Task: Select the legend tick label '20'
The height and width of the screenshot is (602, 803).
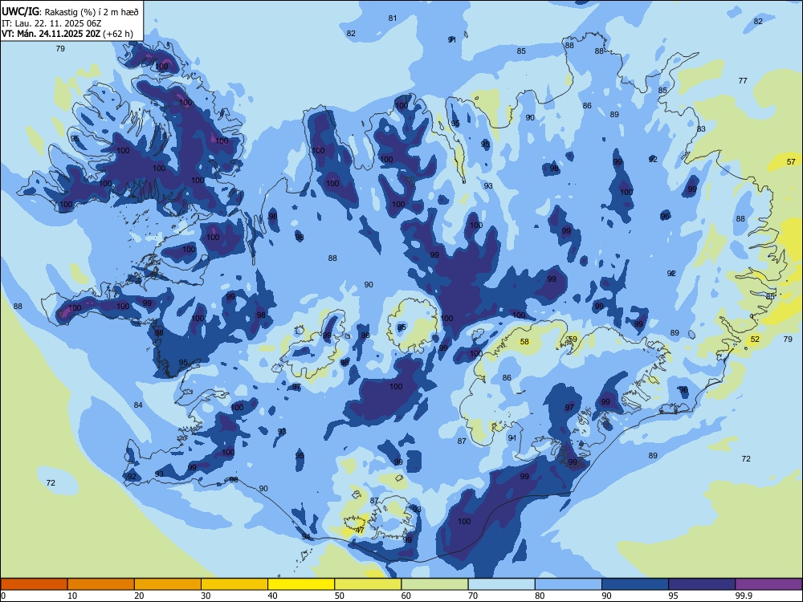Action: pos(139,596)
